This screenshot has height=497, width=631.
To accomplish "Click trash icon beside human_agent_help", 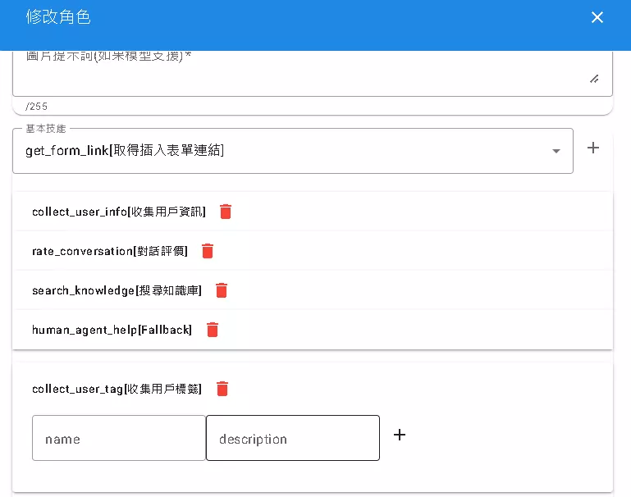I will pos(213,330).
